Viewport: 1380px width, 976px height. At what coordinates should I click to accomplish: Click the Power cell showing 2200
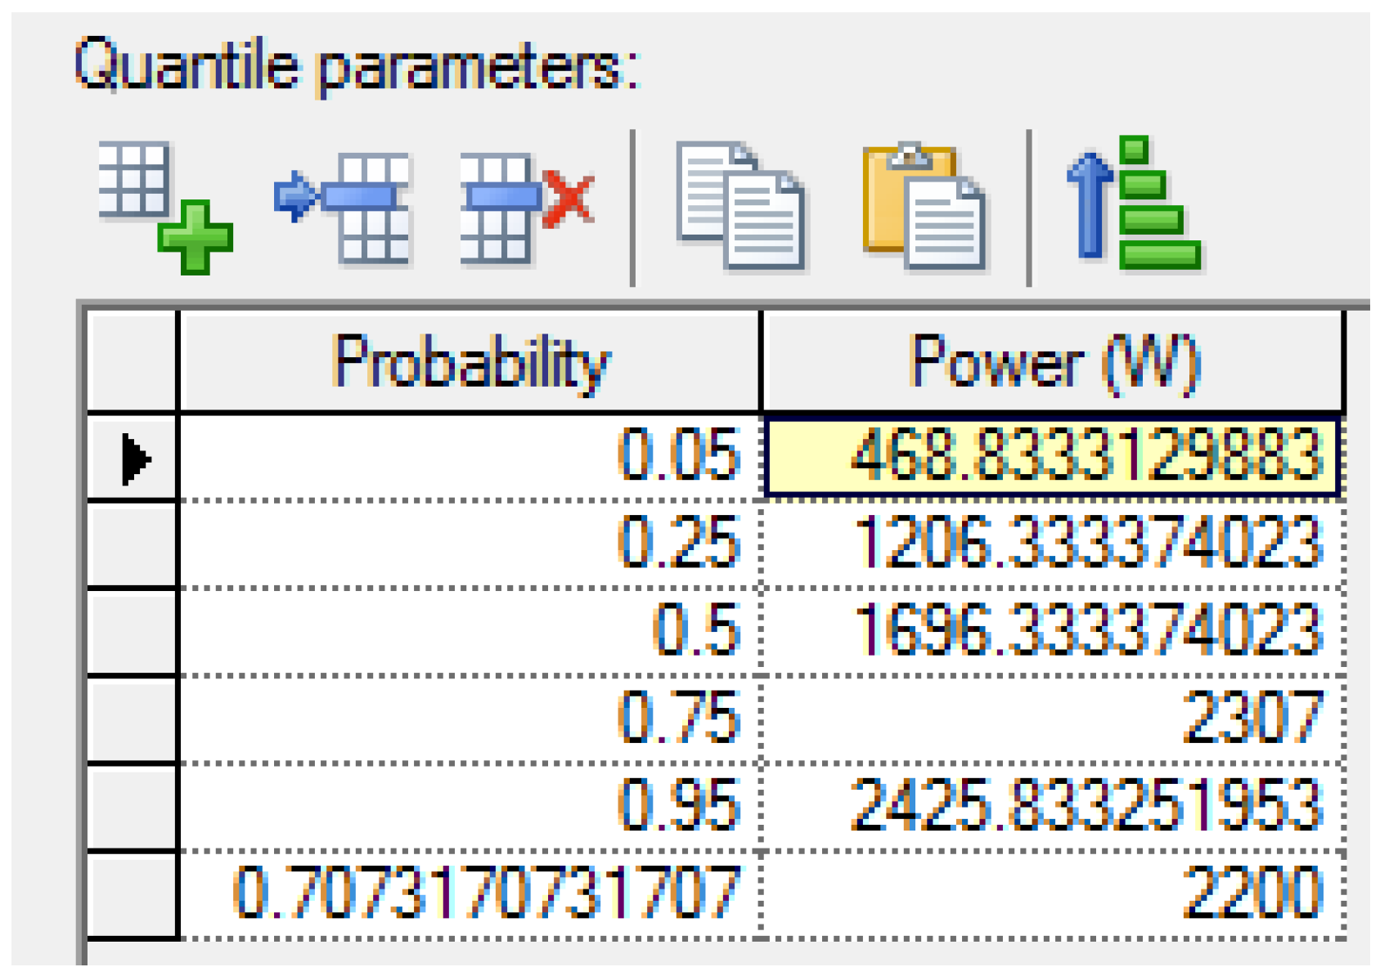tap(1052, 894)
